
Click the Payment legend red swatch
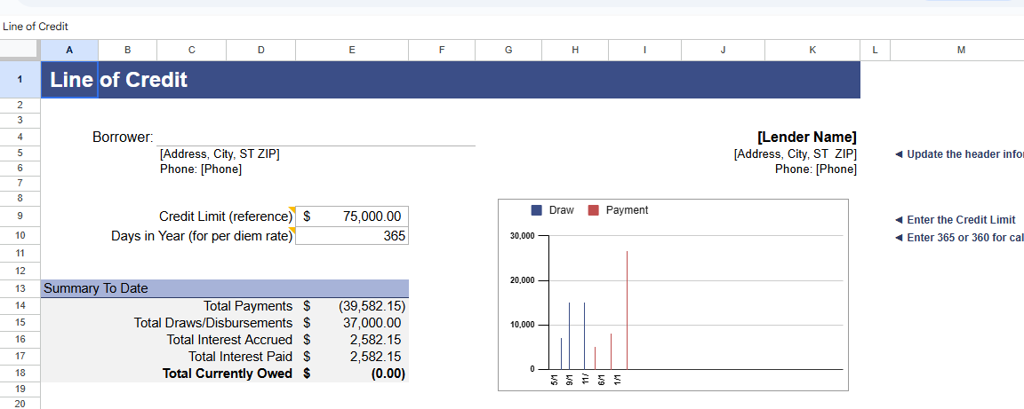(593, 210)
